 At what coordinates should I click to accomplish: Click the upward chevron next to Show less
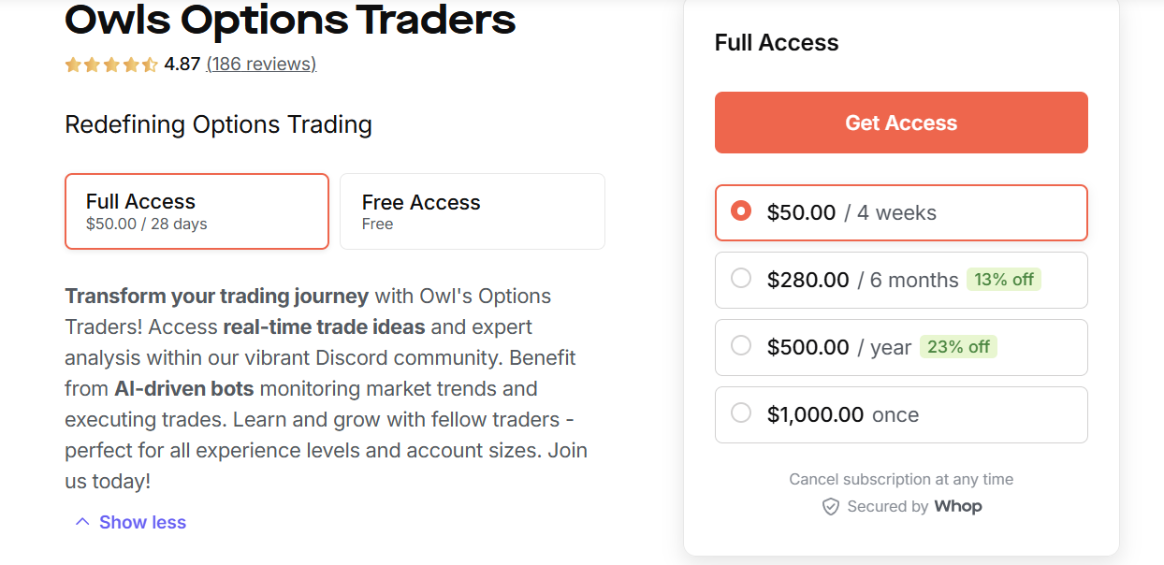tap(80, 521)
